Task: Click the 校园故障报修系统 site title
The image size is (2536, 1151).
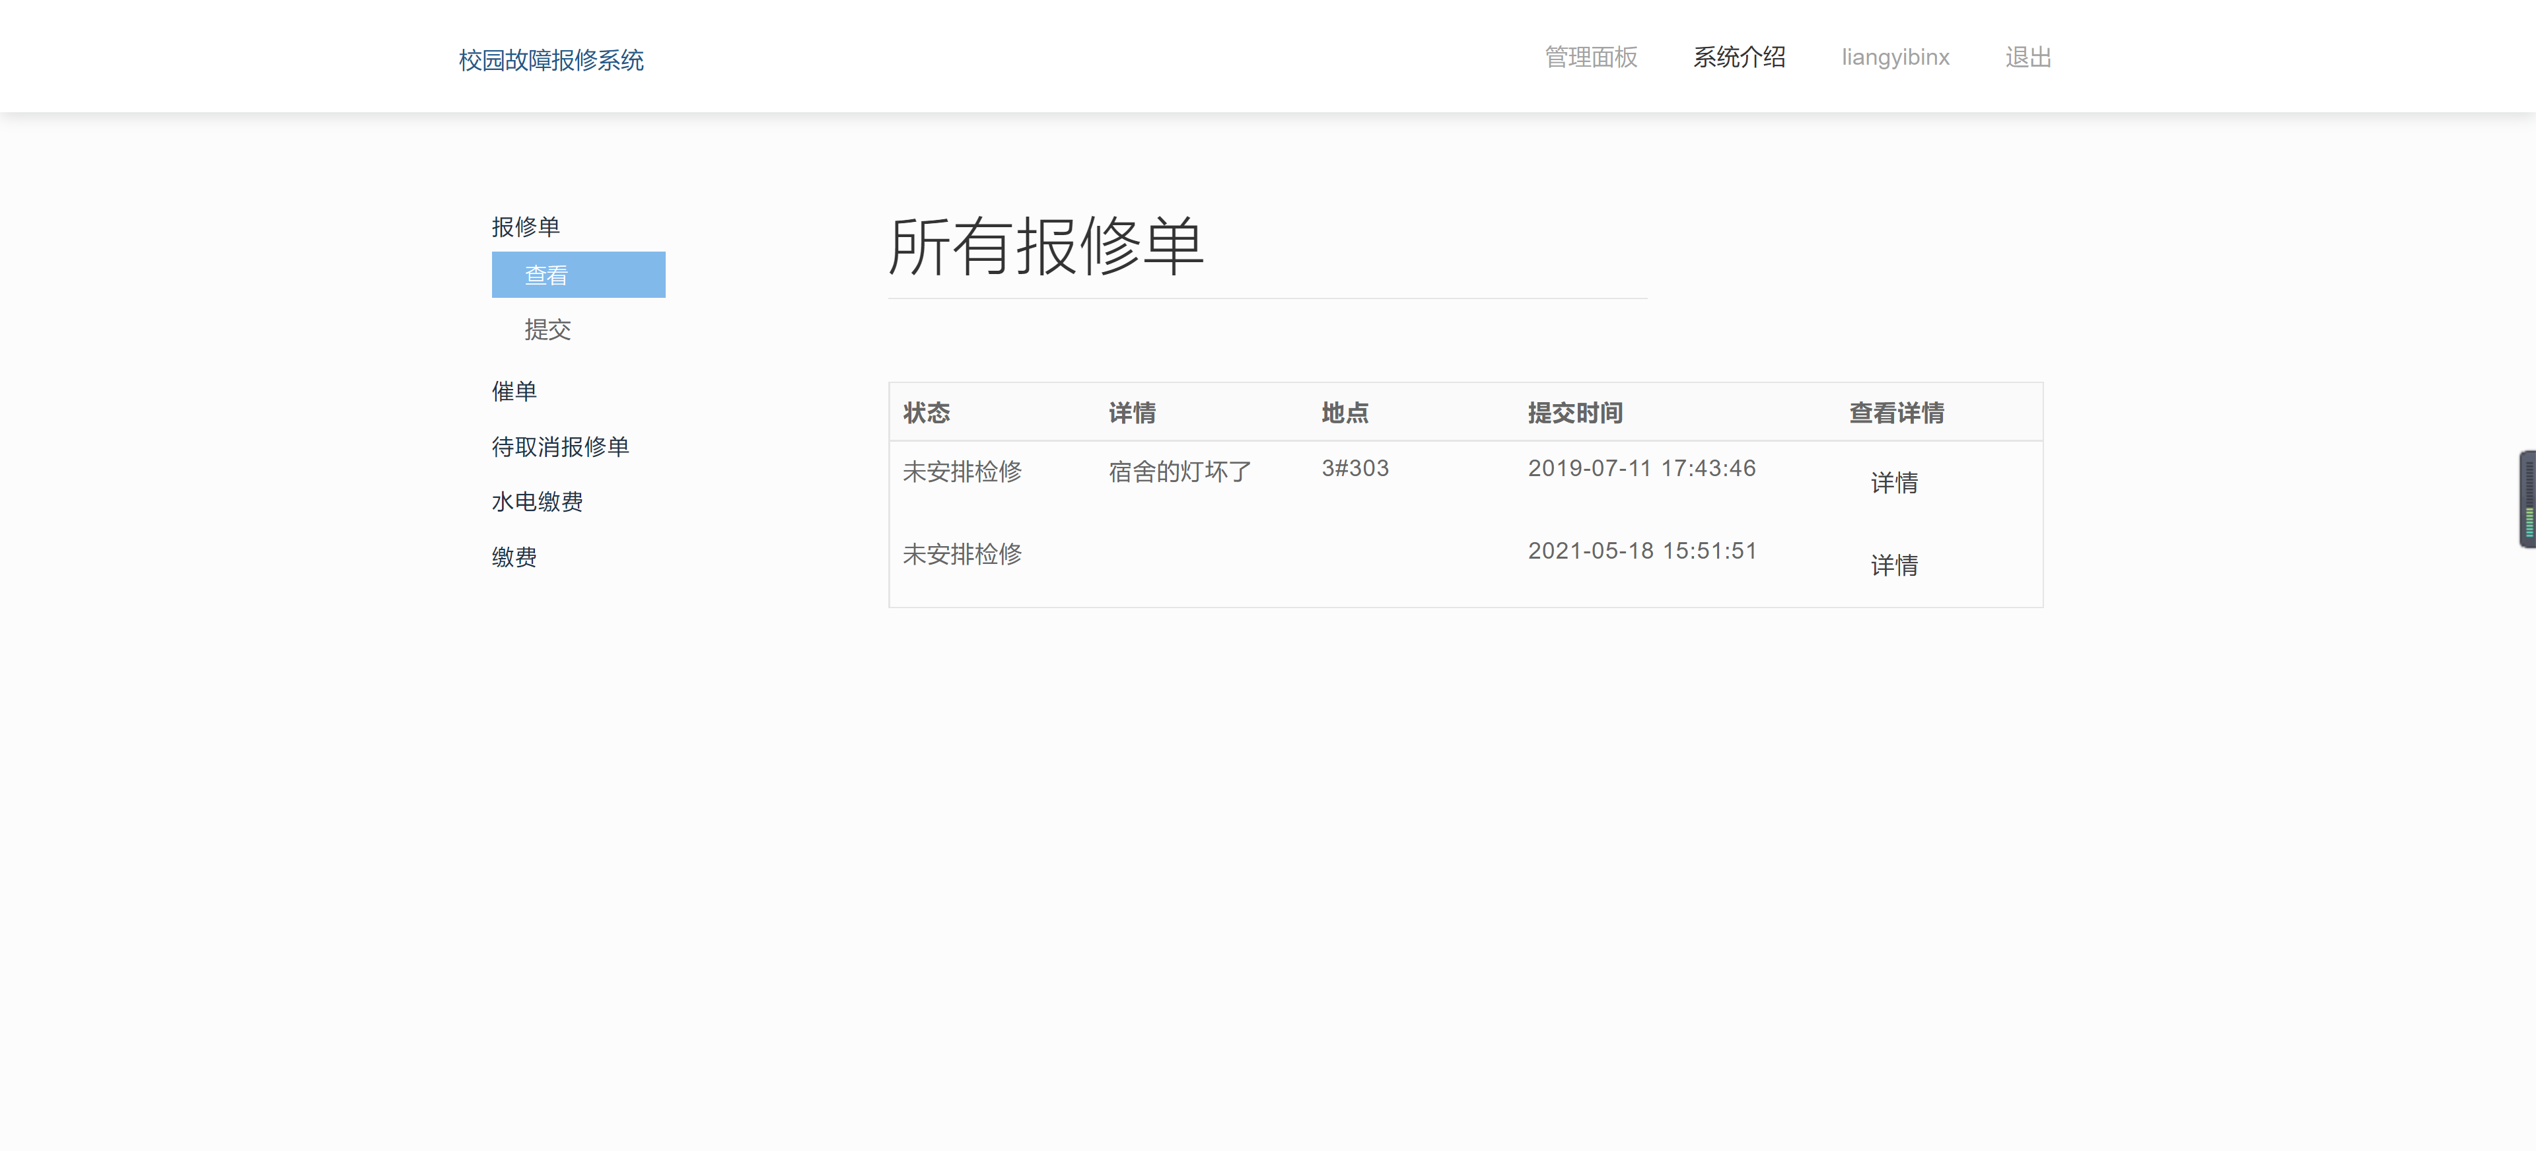Action: [x=548, y=60]
